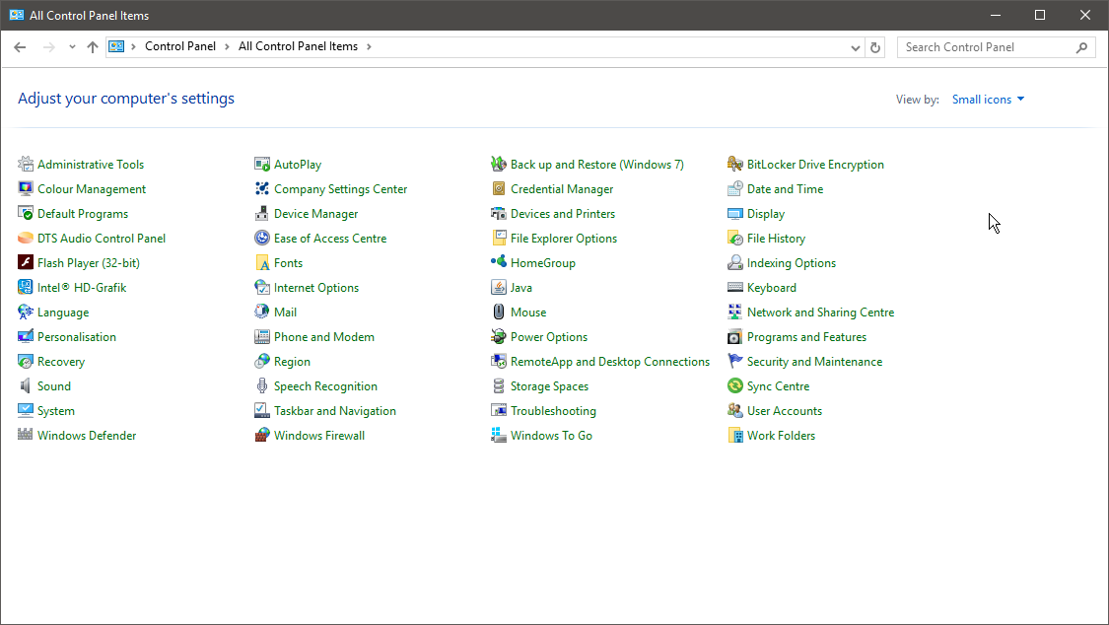Open the File History link
Image resolution: width=1109 pixels, height=625 pixels.
(x=776, y=239)
